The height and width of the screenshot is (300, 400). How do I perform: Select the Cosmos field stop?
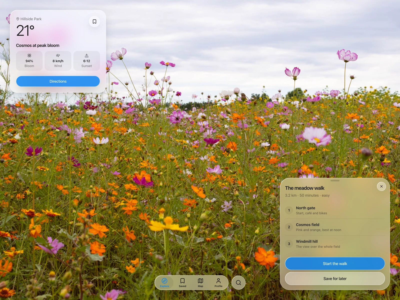click(335, 227)
